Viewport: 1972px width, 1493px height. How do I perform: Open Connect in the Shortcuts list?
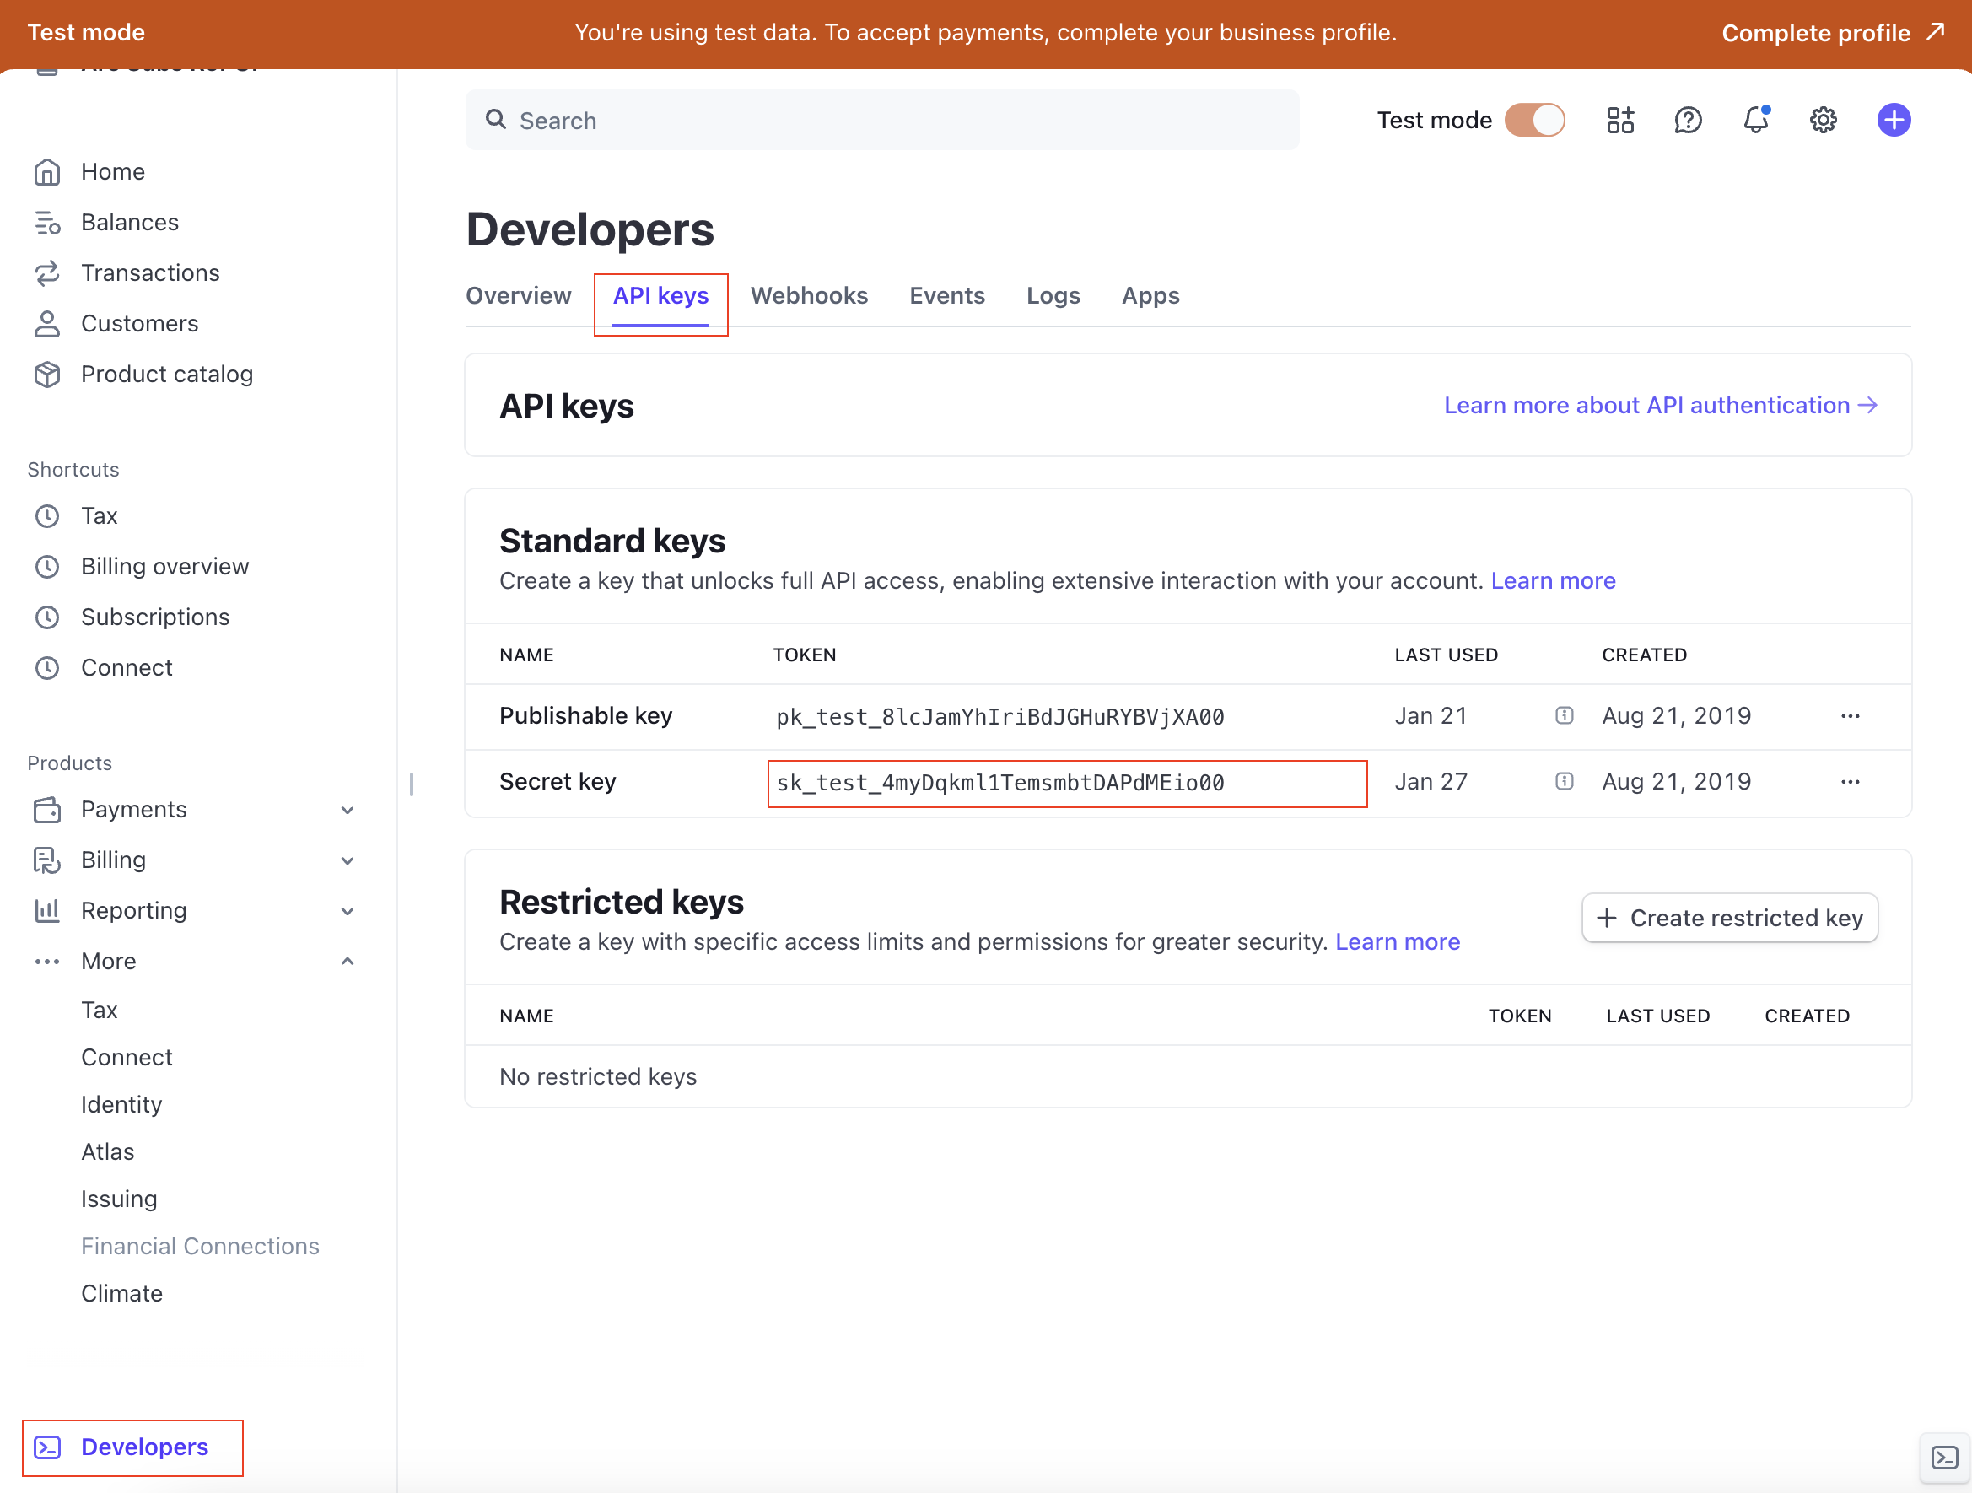point(127,669)
